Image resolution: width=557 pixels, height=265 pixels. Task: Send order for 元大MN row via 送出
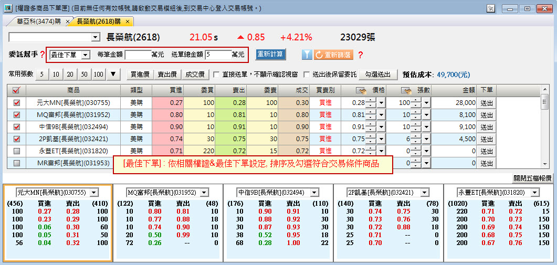point(486,103)
